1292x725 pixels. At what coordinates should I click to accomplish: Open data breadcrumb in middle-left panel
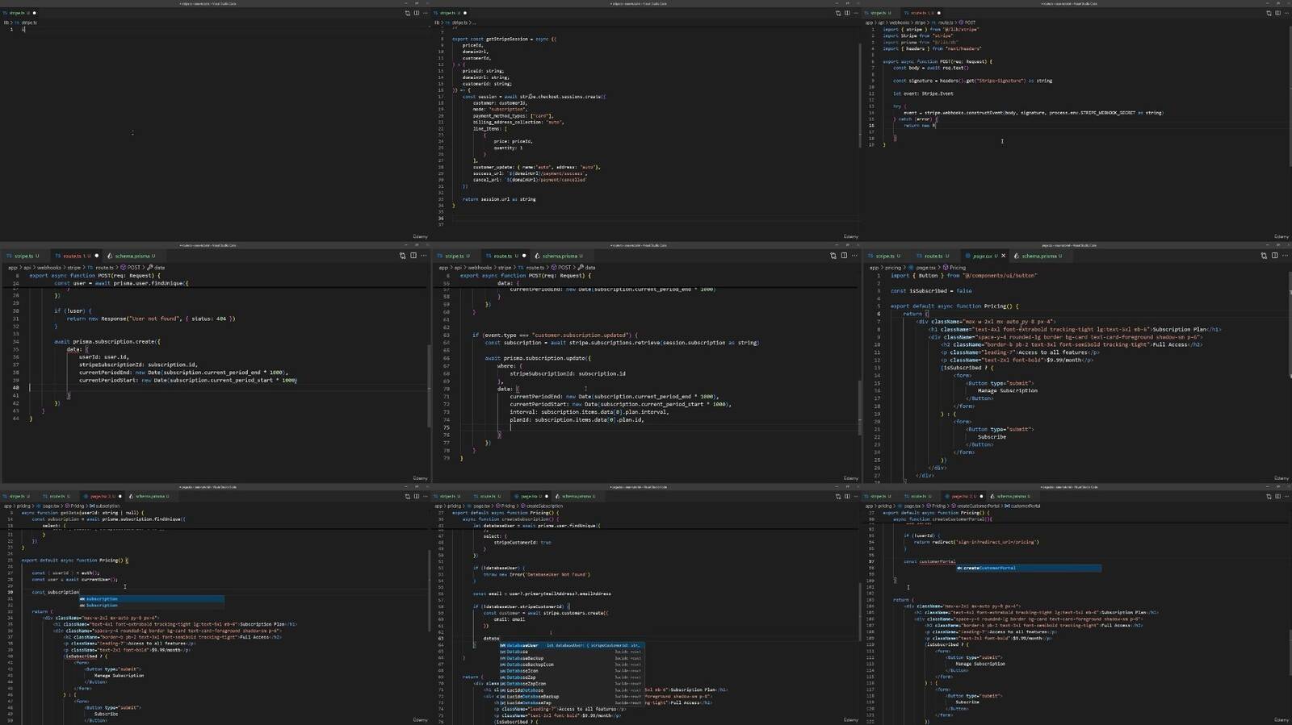pos(157,268)
